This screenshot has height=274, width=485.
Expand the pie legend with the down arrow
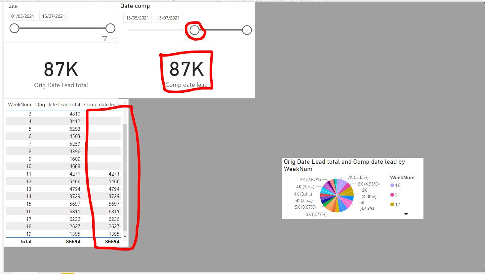tap(406, 214)
